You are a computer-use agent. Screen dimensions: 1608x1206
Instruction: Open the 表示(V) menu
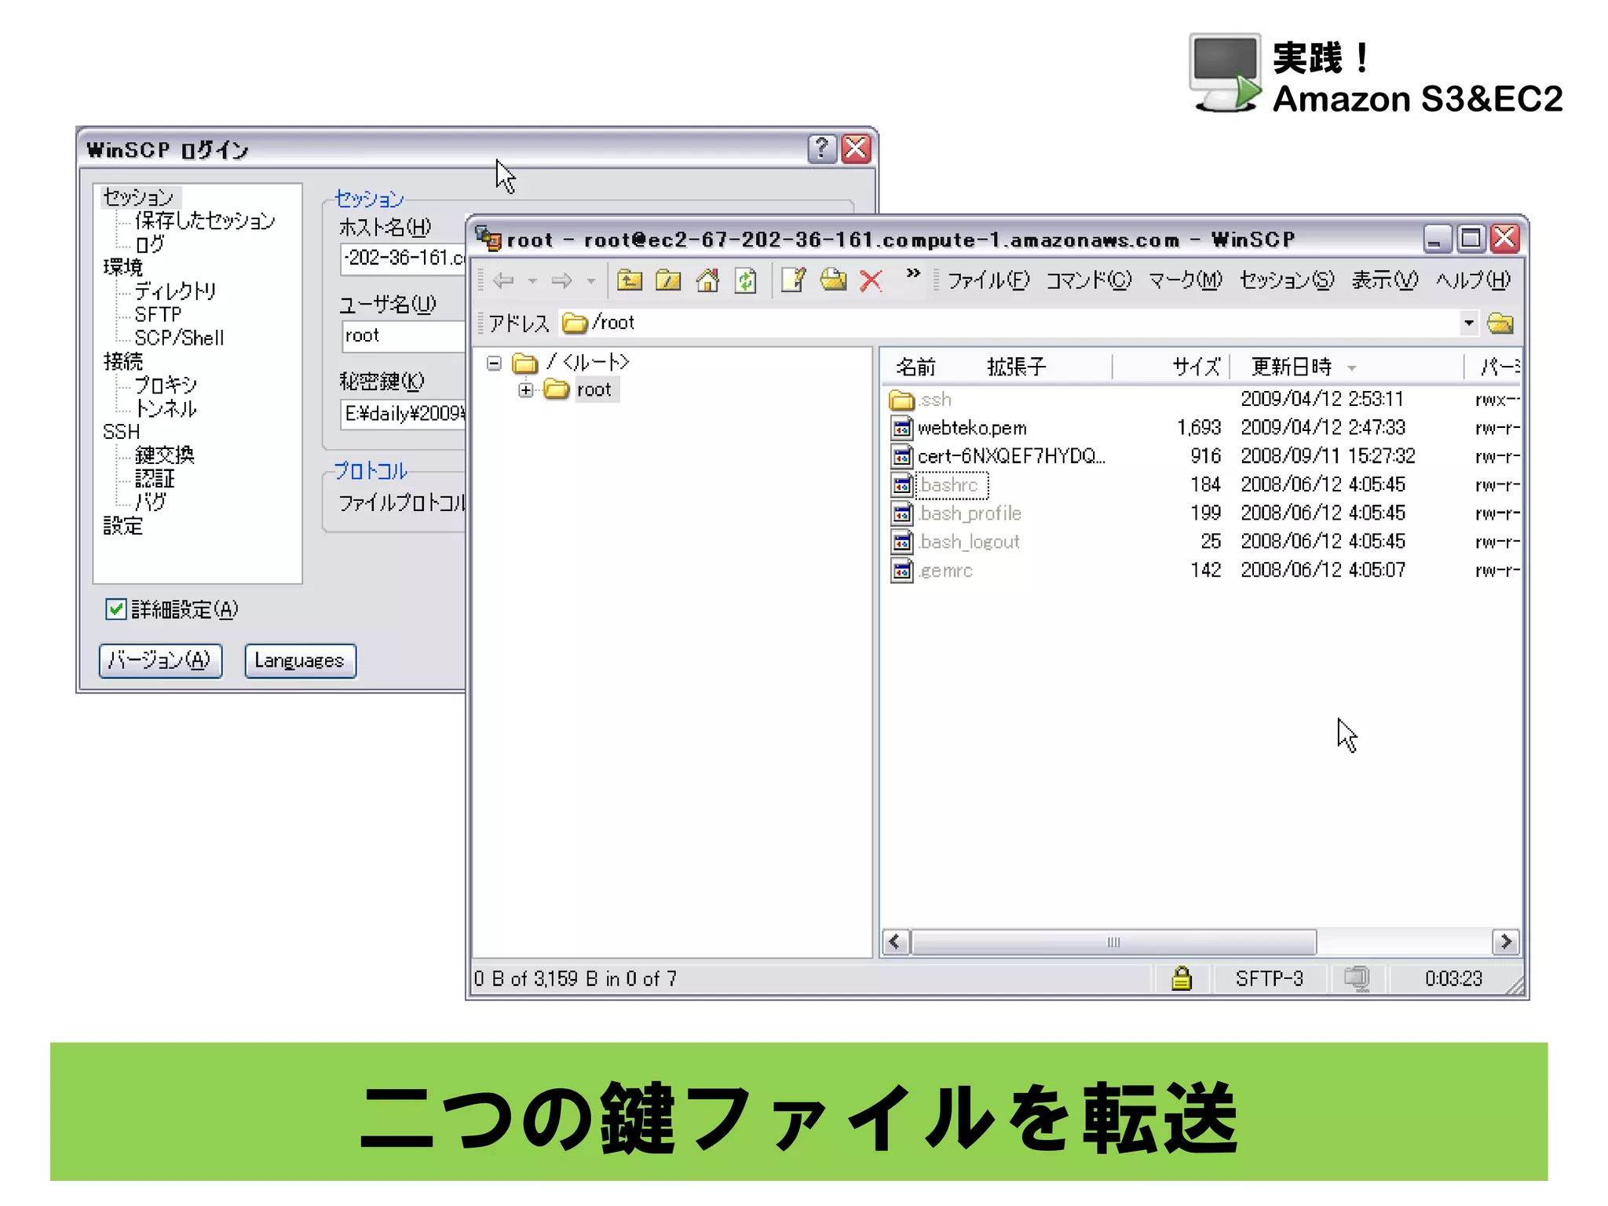1385,280
